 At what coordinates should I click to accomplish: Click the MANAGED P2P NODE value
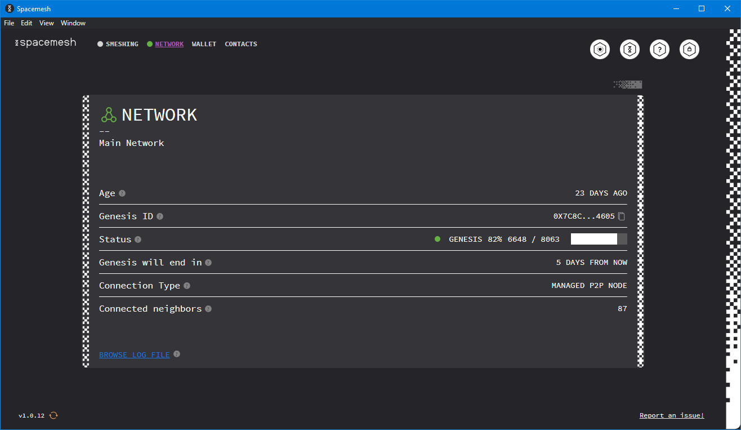[589, 286]
